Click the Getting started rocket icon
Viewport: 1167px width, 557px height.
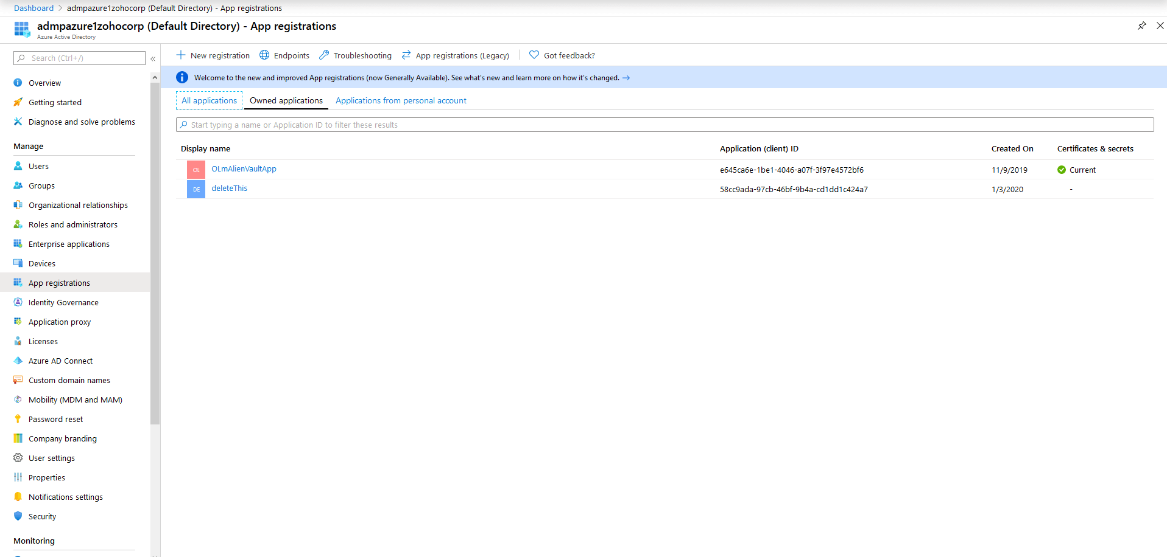tap(18, 102)
